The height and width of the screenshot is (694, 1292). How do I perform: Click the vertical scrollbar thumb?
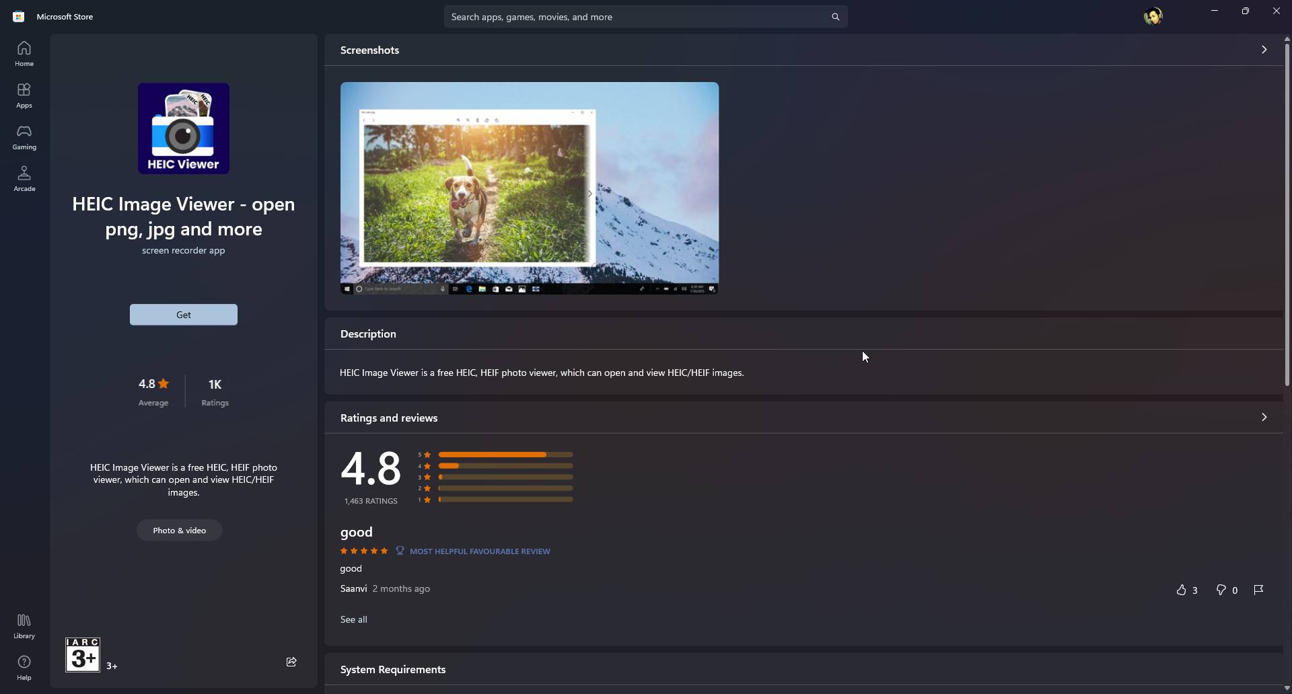coord(1287,215)
